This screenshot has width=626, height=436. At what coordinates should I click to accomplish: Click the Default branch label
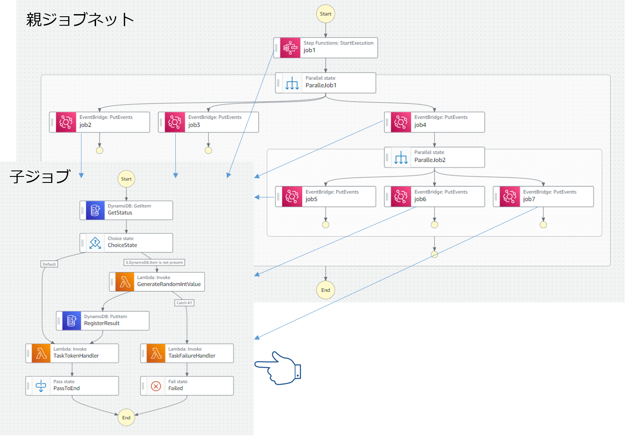(49, 264)
